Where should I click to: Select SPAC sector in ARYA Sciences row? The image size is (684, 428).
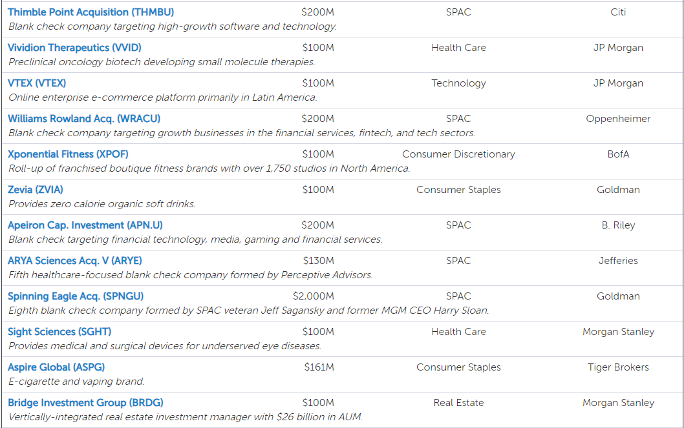click(458, 260)
